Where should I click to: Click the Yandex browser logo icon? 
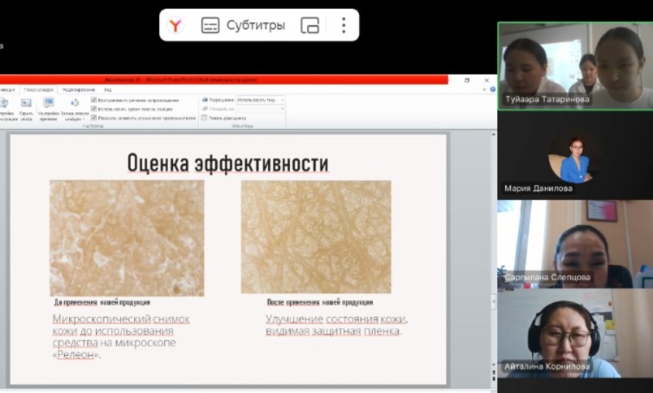[176, 25]
